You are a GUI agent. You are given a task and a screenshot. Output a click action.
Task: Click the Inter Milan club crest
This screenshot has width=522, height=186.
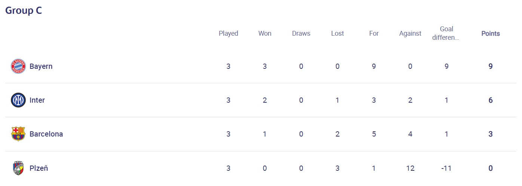[x=18, y=100]
